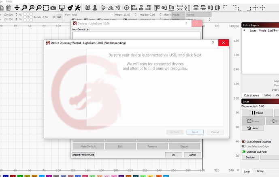Open settings via the gears icon
This screenshot has height=177, width=279.
click(x=70, y=8)
